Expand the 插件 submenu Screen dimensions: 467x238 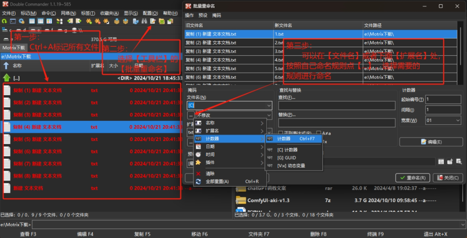pyautogui.click(x=229, y=163)
